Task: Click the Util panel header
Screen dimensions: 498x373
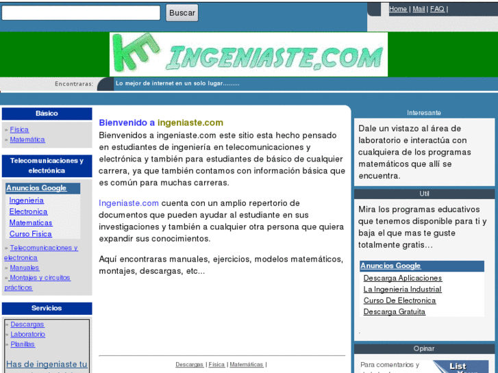Action: 424,194
